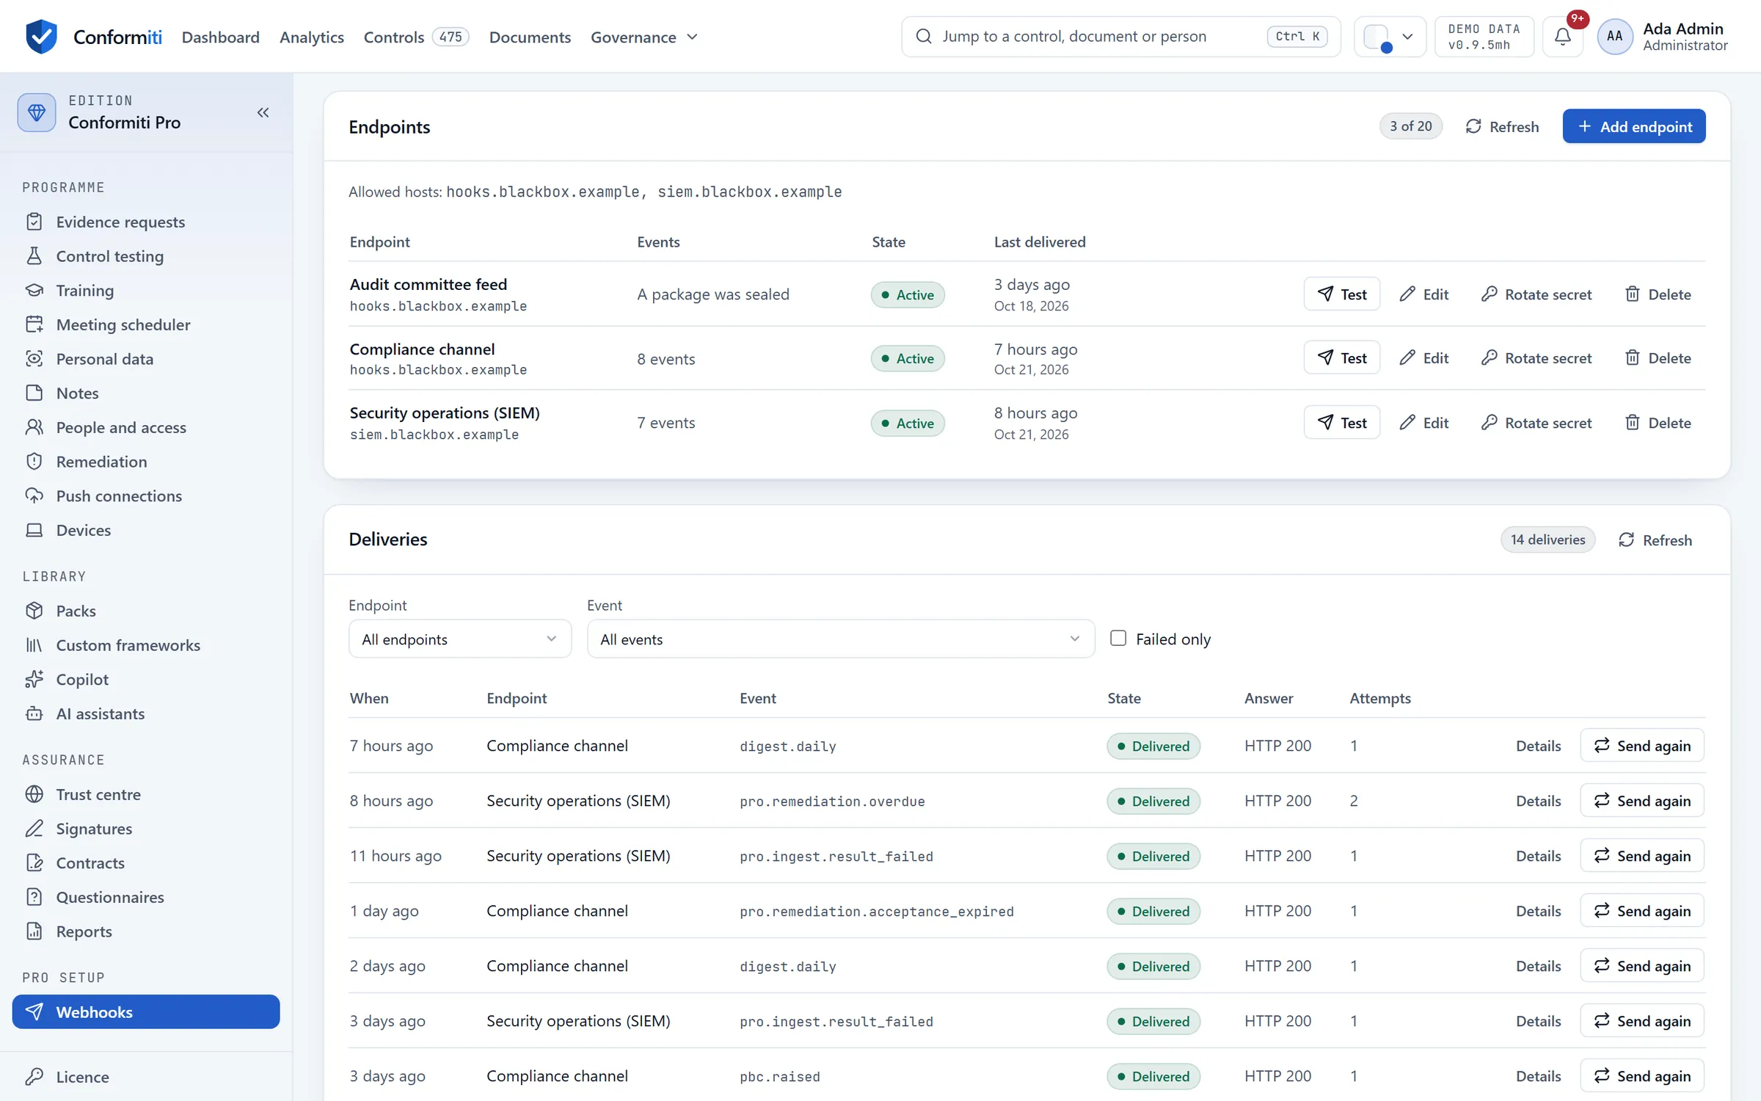
Task: Enable the Failed only checkbox
Action: 1118,639
